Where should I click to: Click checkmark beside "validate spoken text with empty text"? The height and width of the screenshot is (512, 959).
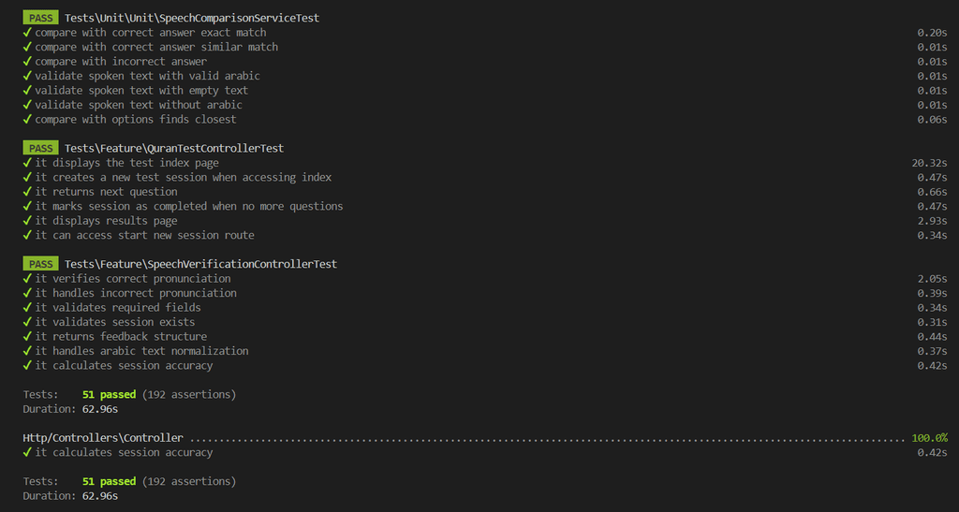pyautogui.click(x=27, y=91)
